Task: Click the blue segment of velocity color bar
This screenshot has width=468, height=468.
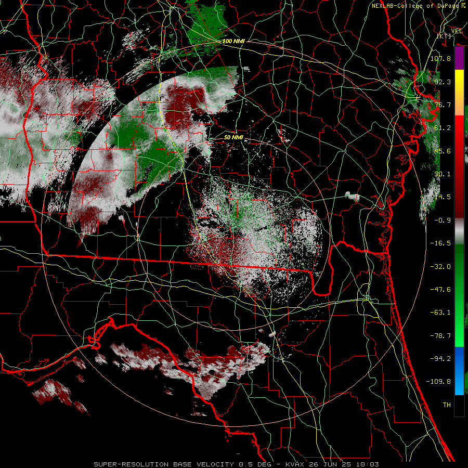Action: [x=459, y=371]
